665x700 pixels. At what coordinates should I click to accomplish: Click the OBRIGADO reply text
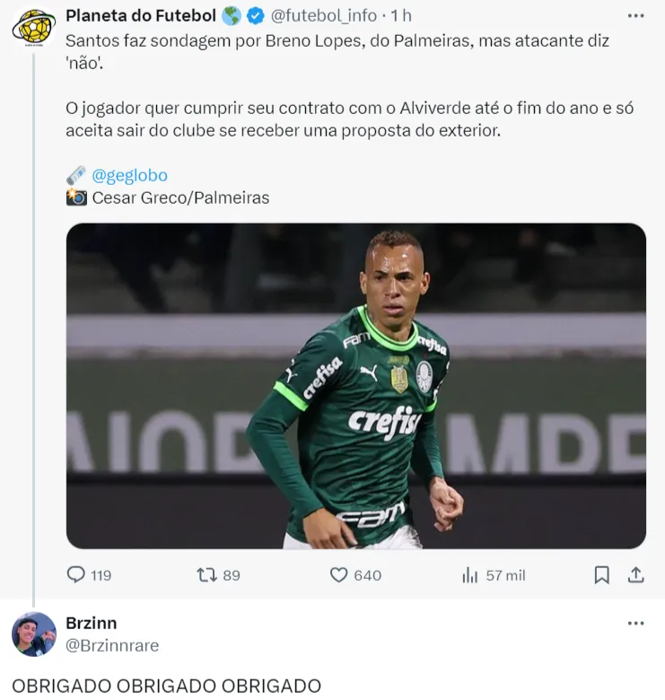tap(166, 686)
